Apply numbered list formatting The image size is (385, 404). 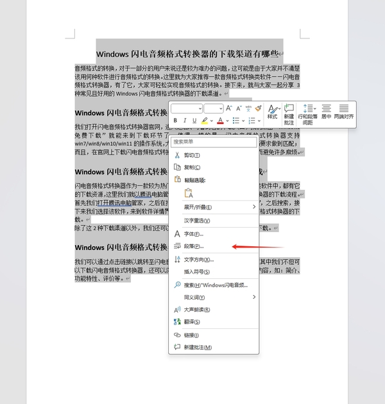click(x=252, y=121)
